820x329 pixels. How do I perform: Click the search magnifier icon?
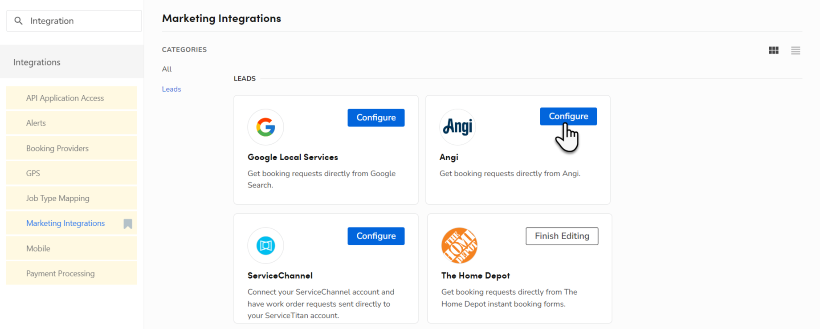[18, 21]
